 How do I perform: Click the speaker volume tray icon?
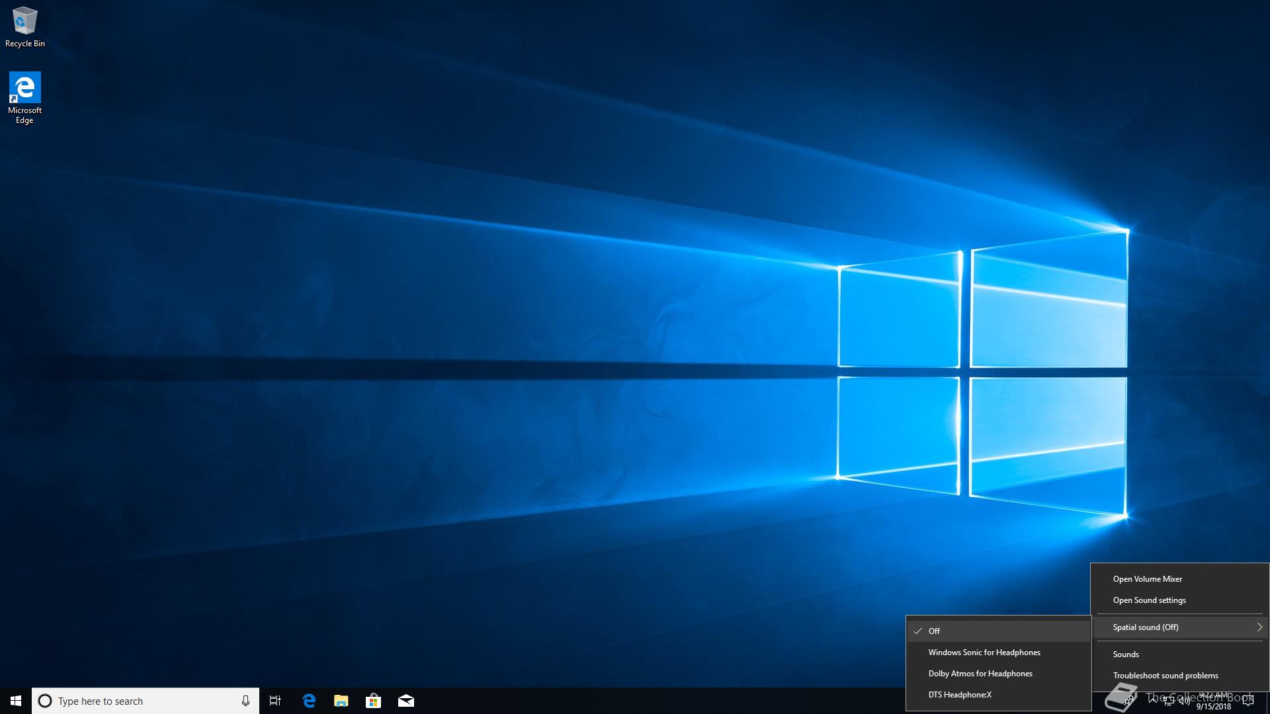[1184, 701]
